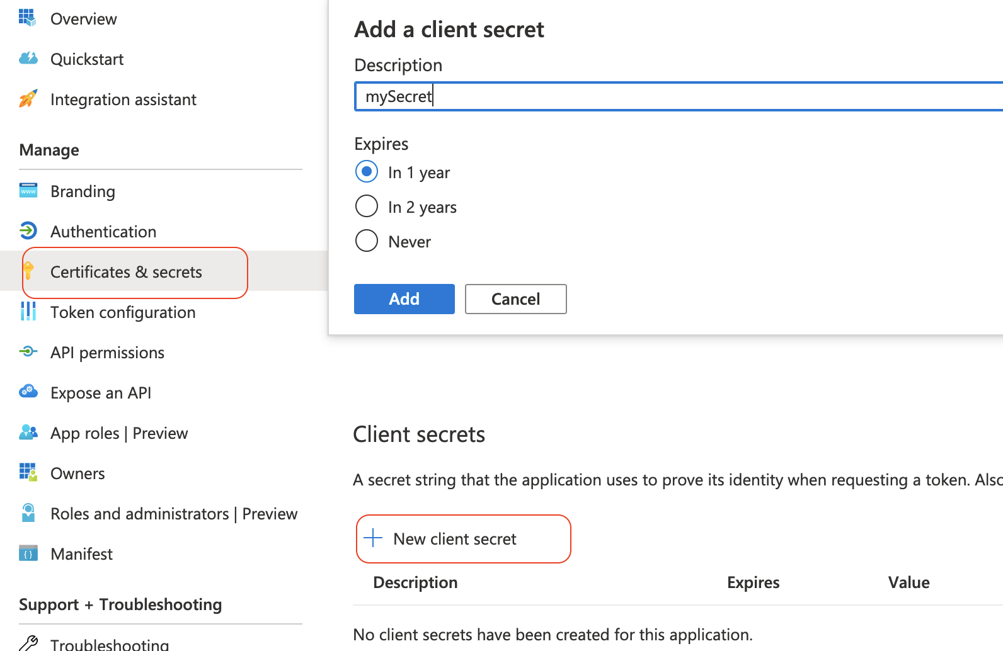The height and width of the screenshot is (651, 1003).
Task: Go to App roles | Preview
Action: 119,433
